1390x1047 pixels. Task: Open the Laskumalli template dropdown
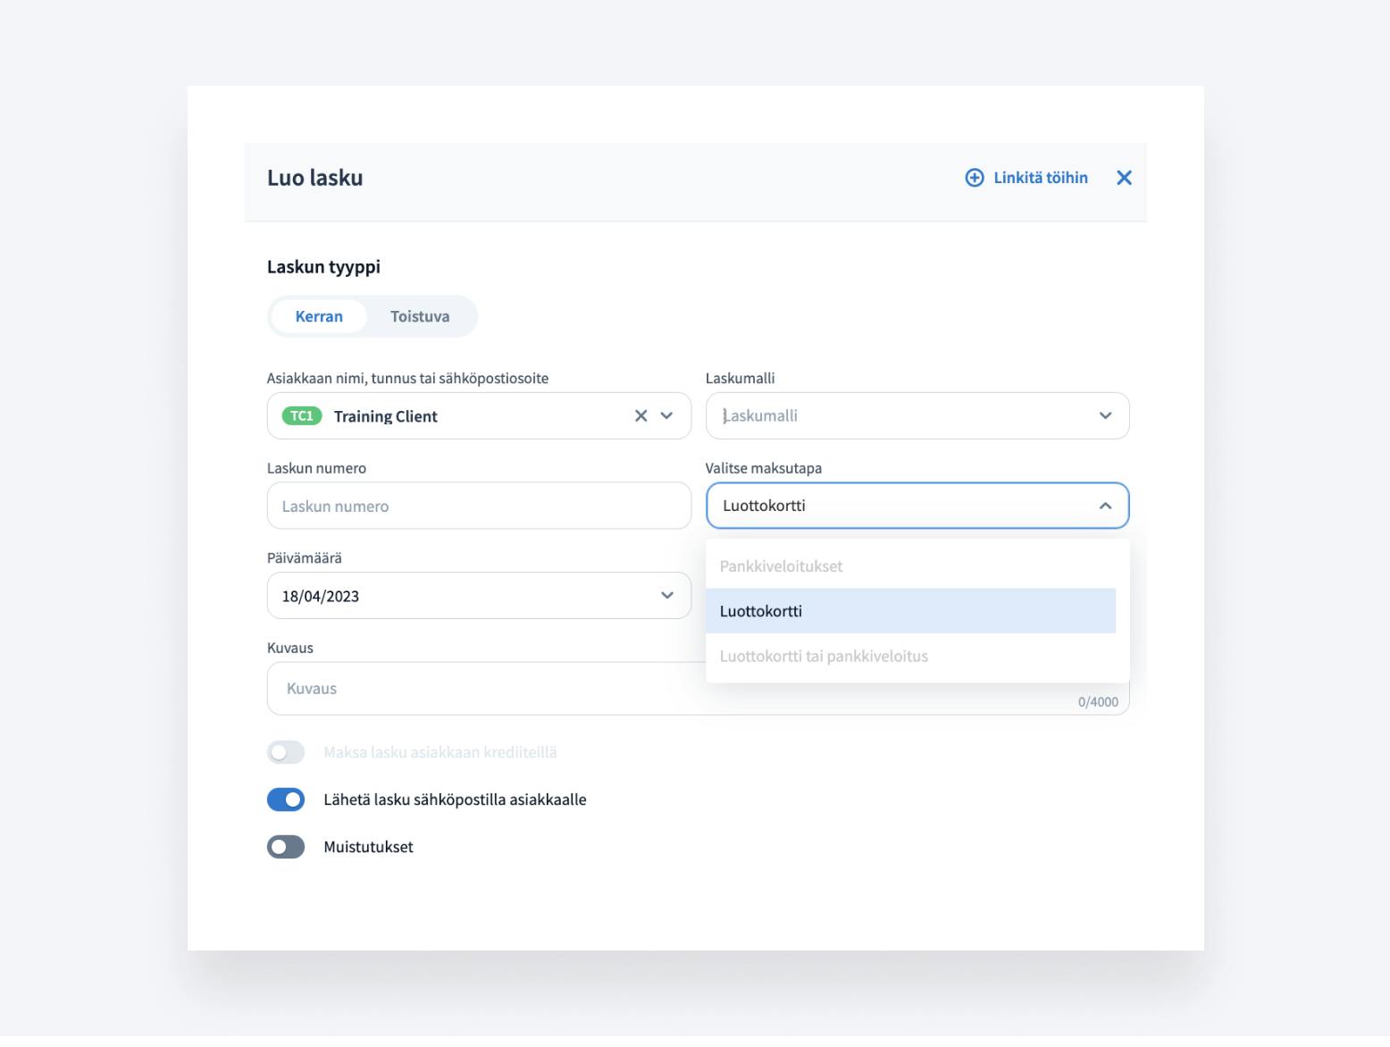coord(917,415)
